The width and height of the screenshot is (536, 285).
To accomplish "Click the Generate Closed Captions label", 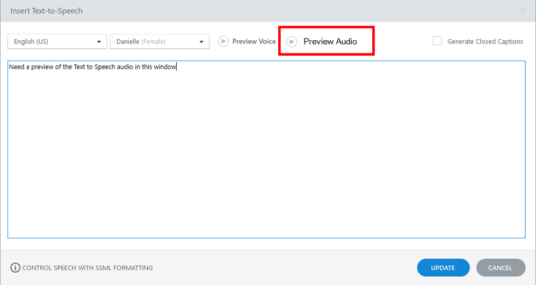I will pos(485,42).
